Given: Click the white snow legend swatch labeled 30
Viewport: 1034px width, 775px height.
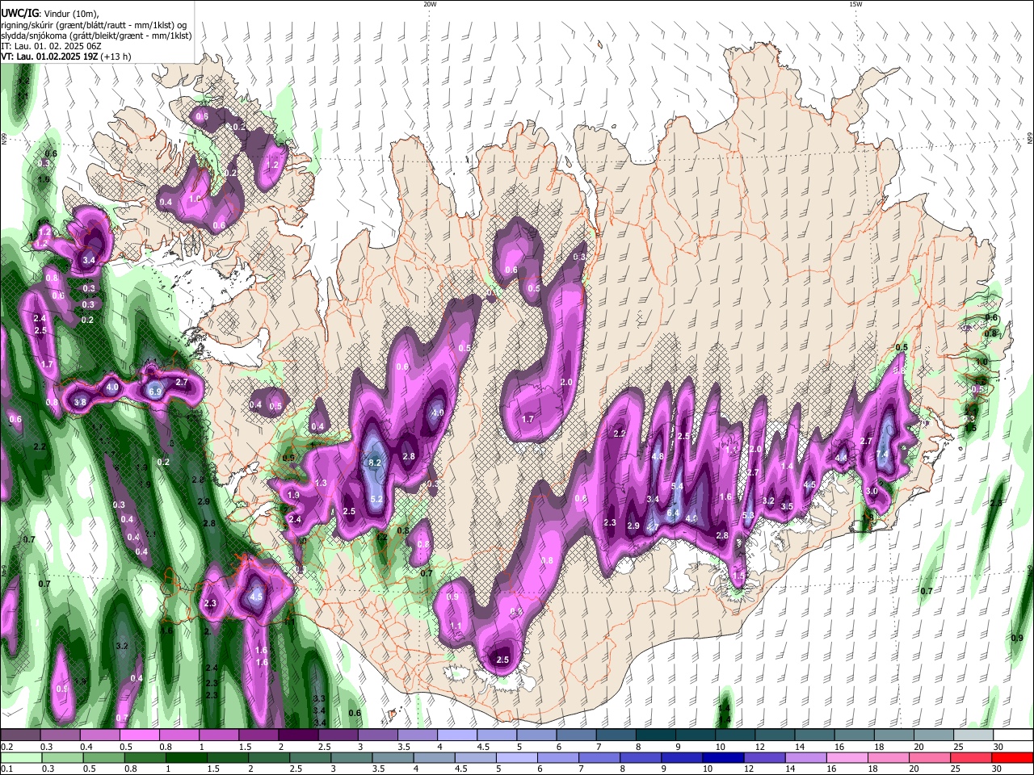Looking at the screenshot, I should click(x=1013, y=735).
